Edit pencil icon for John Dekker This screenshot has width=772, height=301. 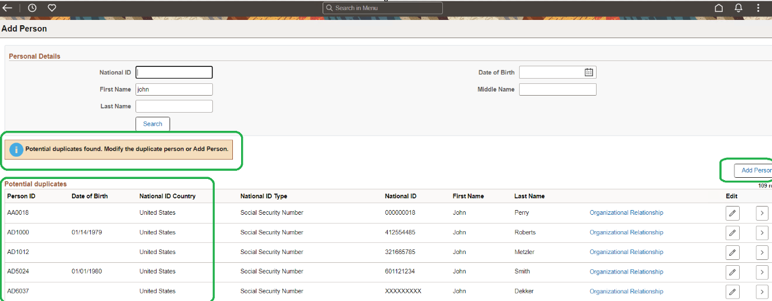[732, 292]
